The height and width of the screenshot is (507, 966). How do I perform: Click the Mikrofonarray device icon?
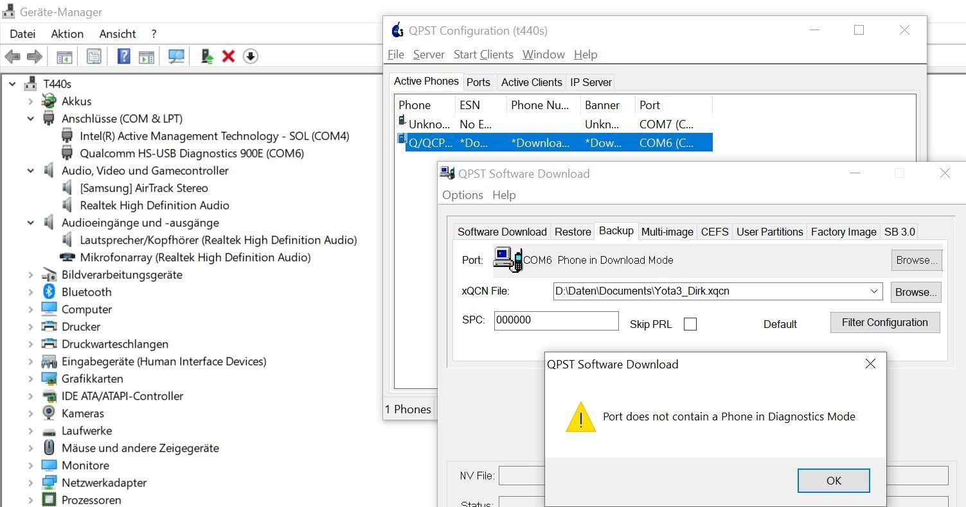[x=67, y=257]
